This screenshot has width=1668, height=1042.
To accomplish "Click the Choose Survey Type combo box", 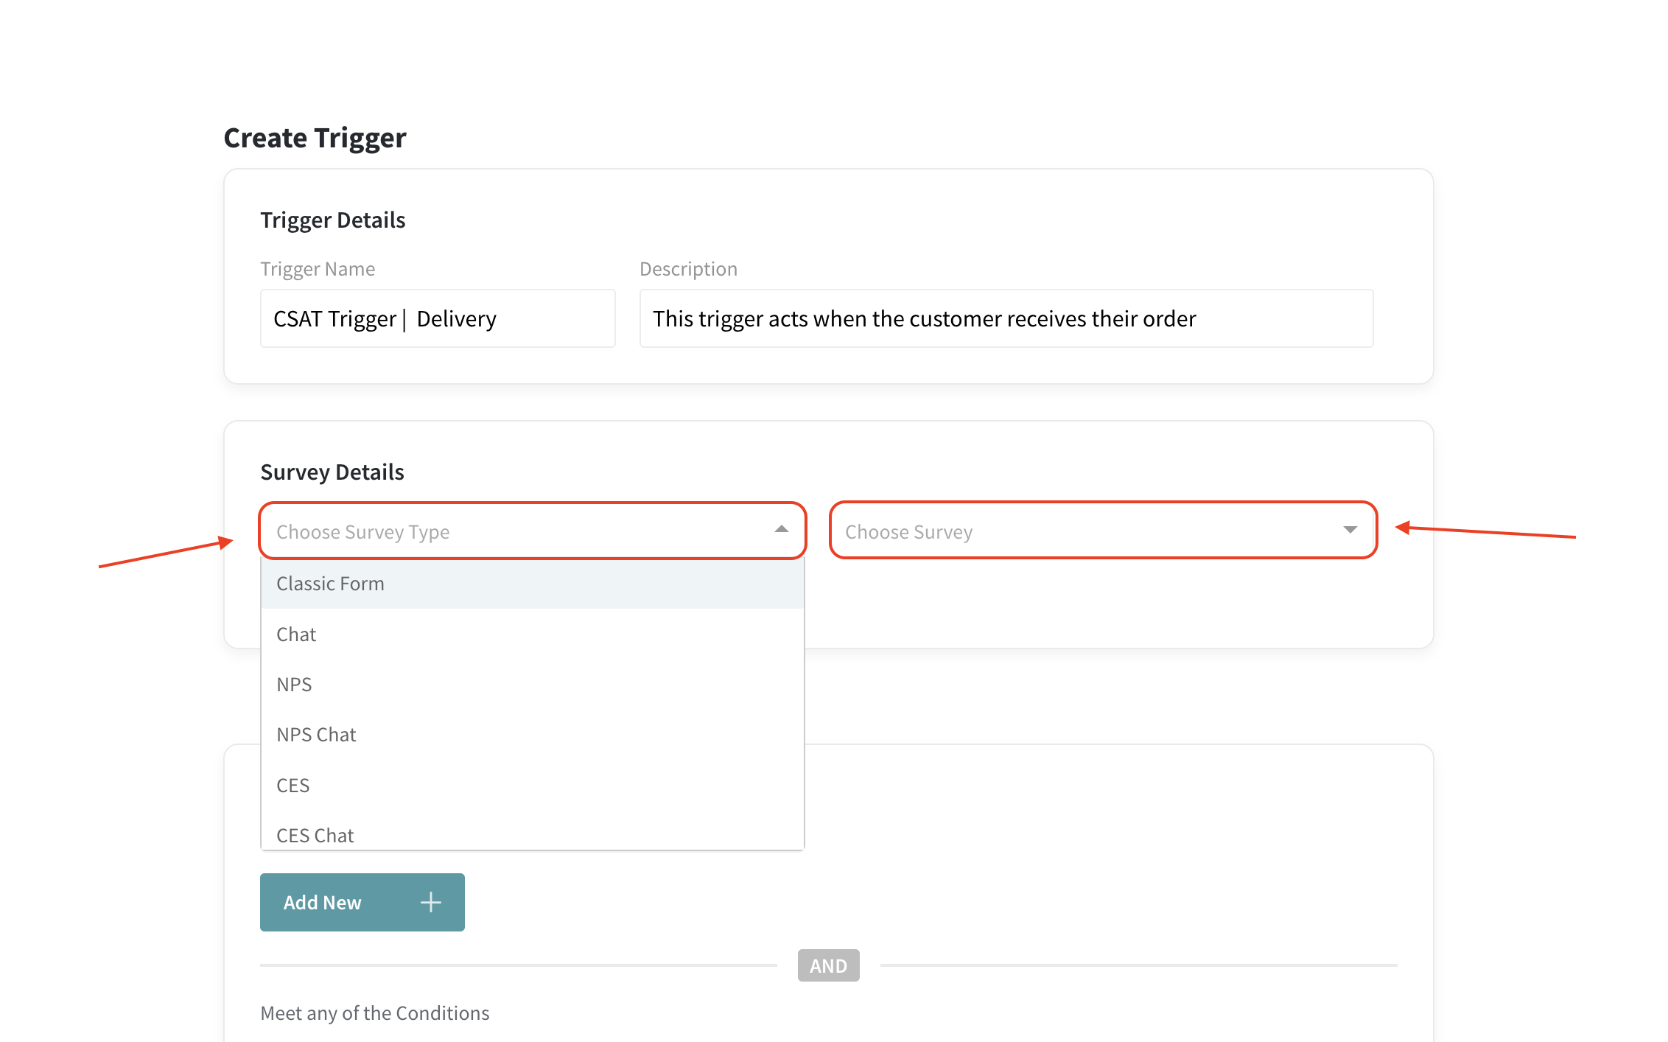I will click(x=516, y=531).
